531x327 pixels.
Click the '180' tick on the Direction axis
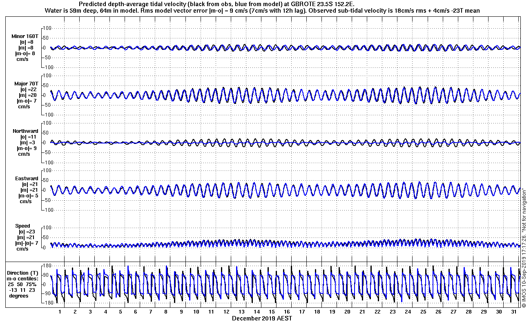[x=48, y=266]
